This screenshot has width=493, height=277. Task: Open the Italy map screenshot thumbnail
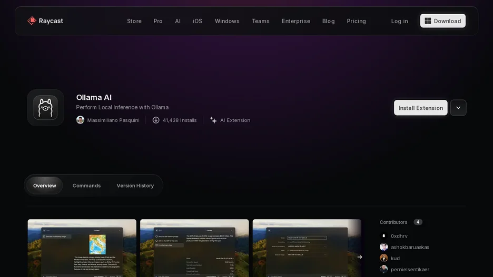click(82, 248)
